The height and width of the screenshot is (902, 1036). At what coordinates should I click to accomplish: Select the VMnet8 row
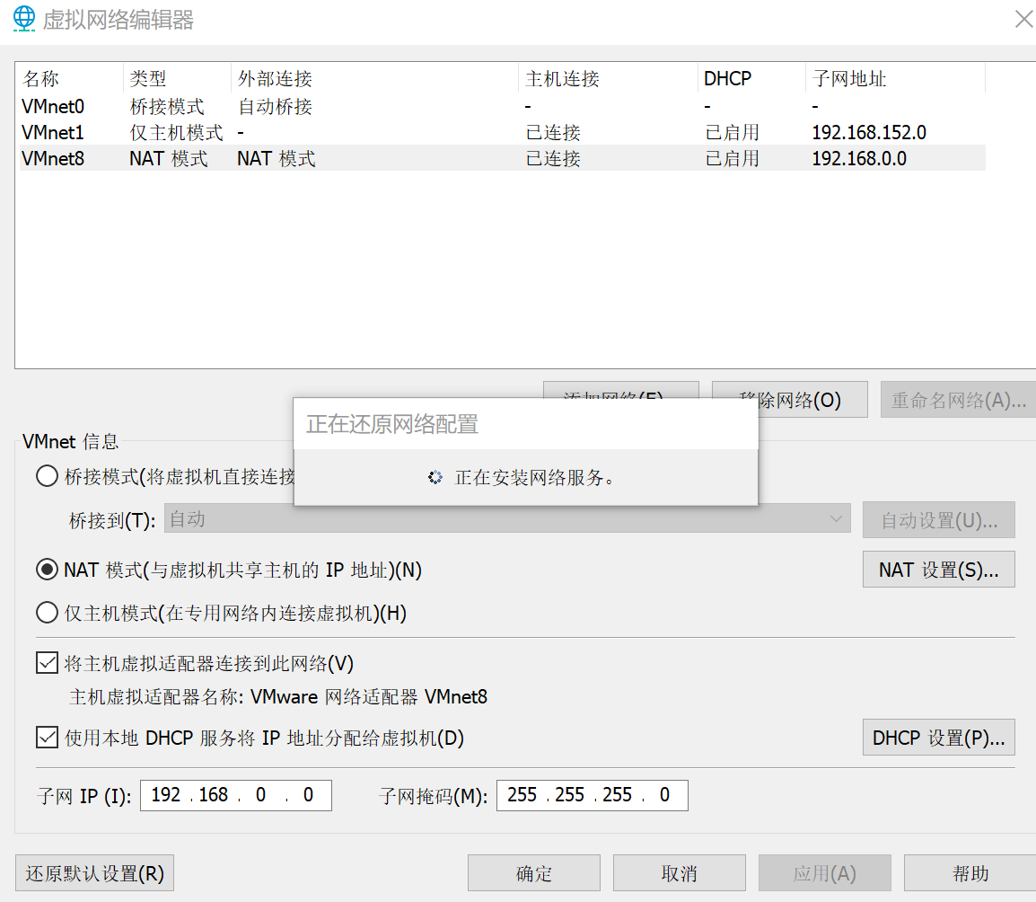click(x=502, y=158)
